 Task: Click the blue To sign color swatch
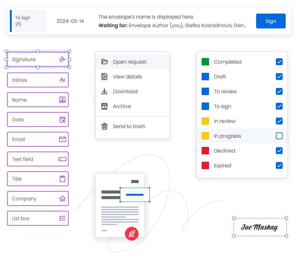(205, 106)
